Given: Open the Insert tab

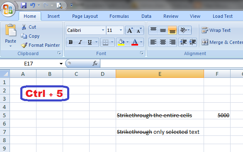Looking at the screenshot, I should pos(53,16).
